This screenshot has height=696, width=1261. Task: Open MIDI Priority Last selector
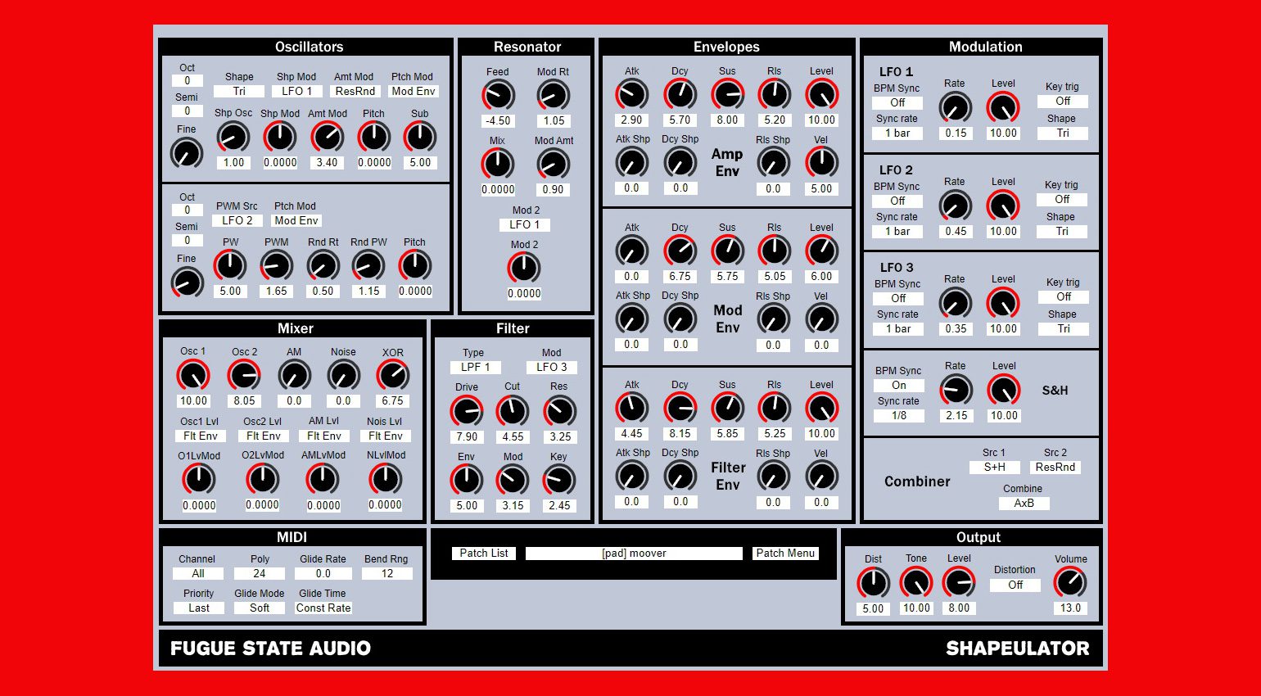[199, 608]
